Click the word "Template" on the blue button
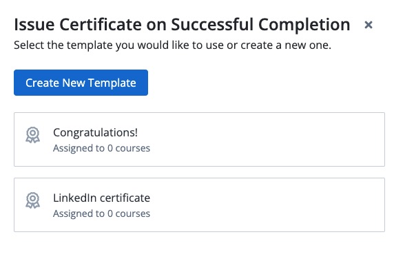 (112, 83)
